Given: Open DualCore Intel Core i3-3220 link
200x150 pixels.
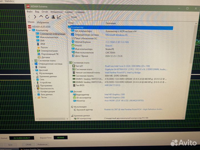Looking at the screenshot, I should coord(127,66).
